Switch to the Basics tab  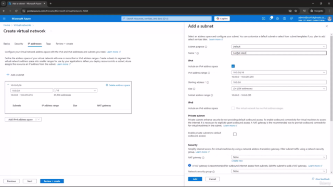7,44
